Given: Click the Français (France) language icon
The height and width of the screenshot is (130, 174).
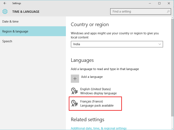Looking at the screenshot, I should point(74,103).
